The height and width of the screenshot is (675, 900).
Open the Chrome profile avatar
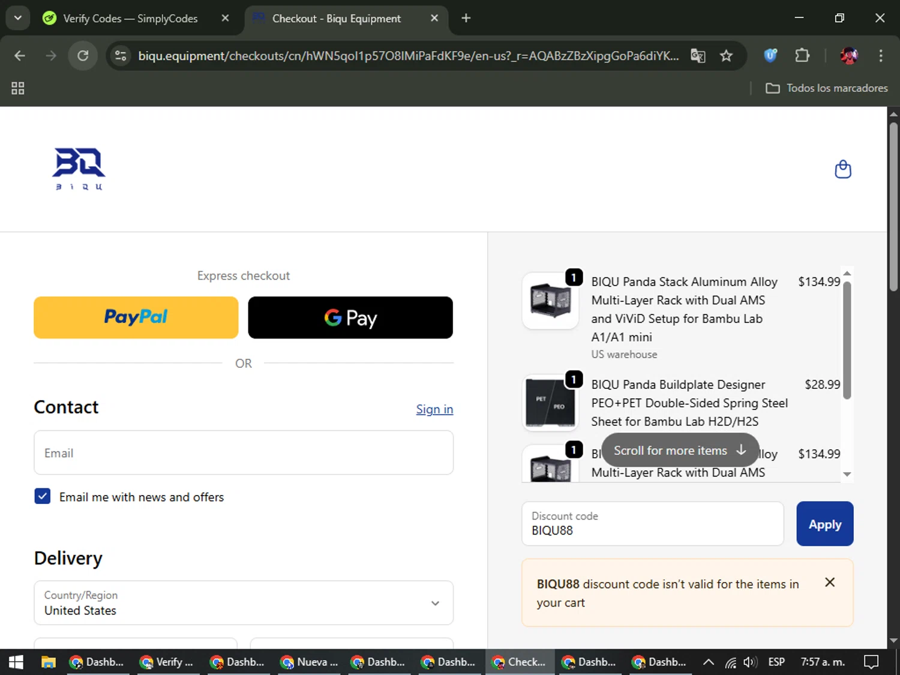click(849, 56)
